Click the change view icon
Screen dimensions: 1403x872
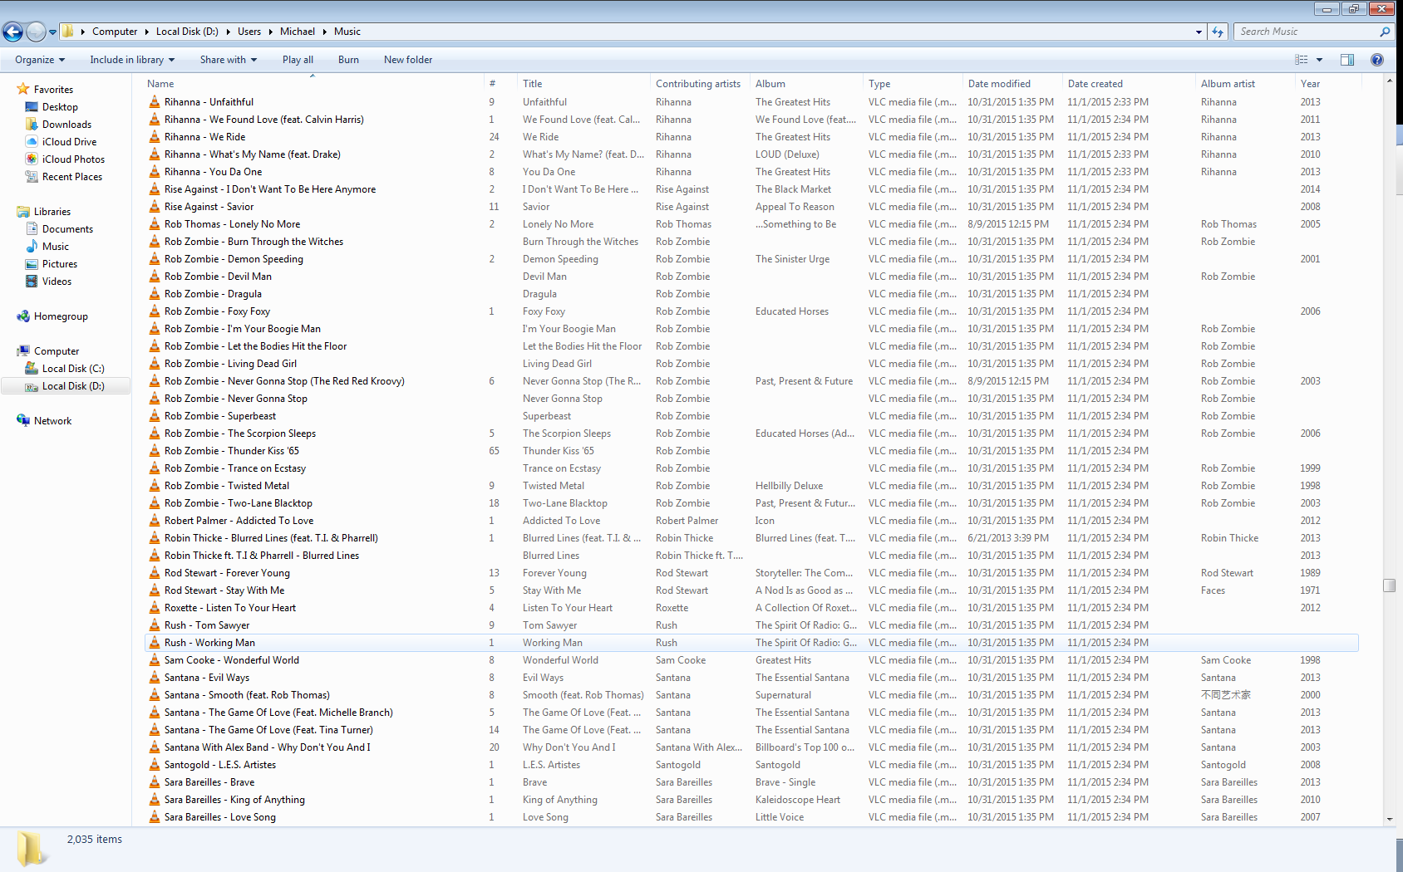pyautogui.click(x=1302, y=60)
